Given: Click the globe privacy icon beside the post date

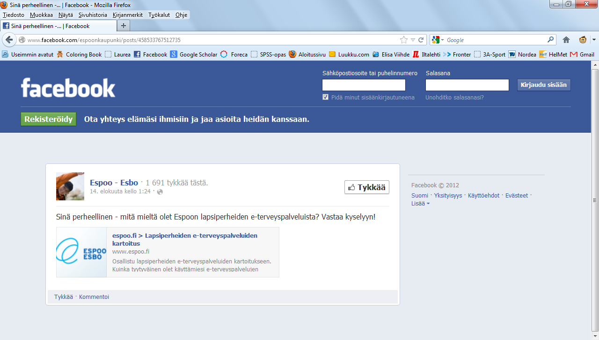Looking at the screenshot, I should pos(160,191).
